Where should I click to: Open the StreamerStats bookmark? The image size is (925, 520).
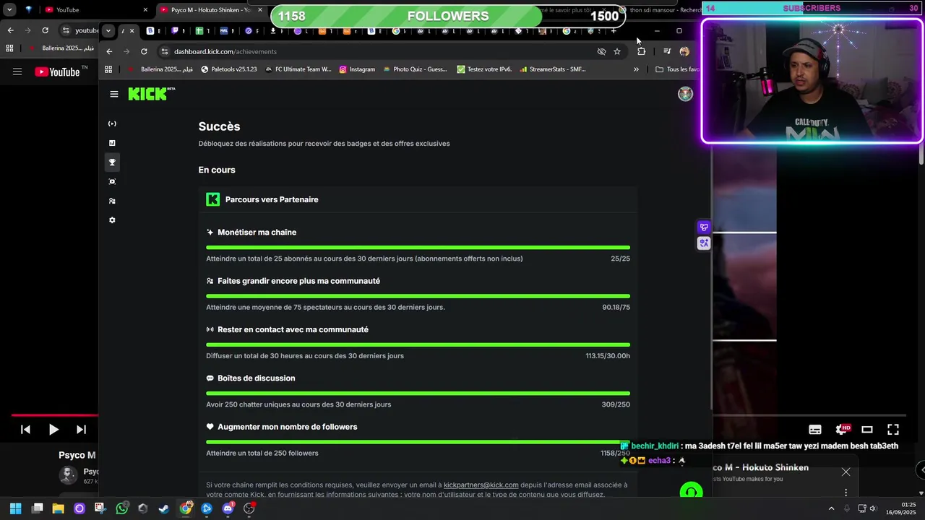[553, 69]
